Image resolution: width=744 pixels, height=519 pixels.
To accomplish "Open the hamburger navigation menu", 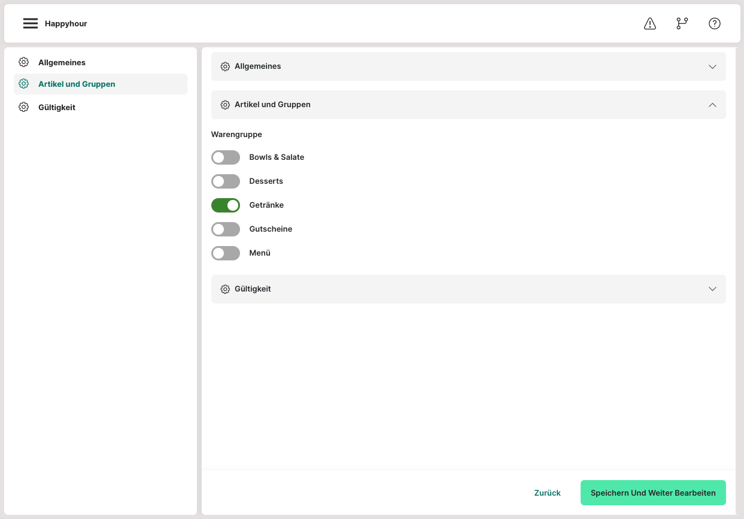I will coord(31,23).
